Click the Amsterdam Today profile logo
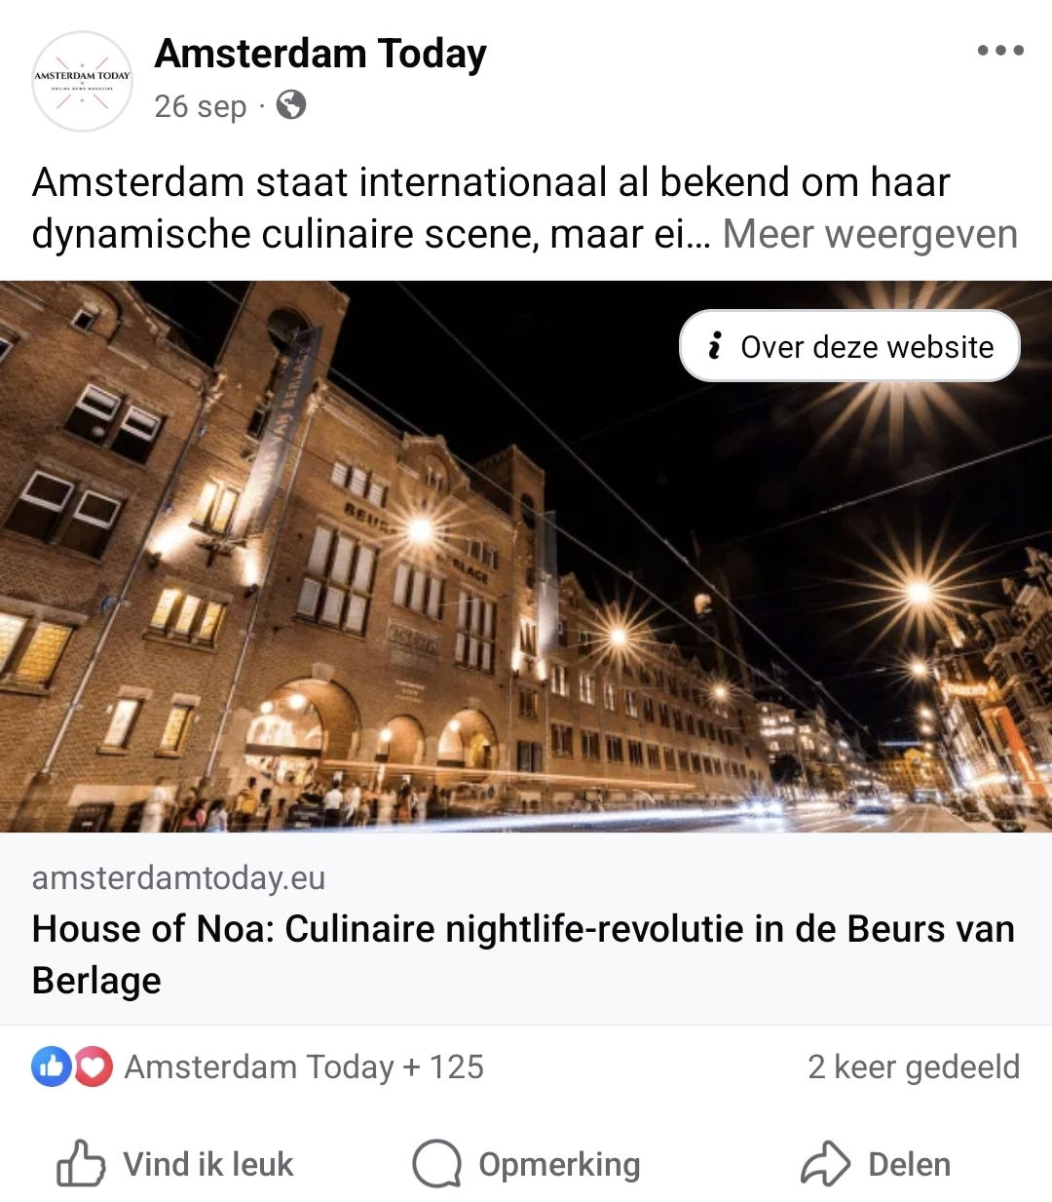This screenshot has width=1052, height=1202. pos(82,82)
